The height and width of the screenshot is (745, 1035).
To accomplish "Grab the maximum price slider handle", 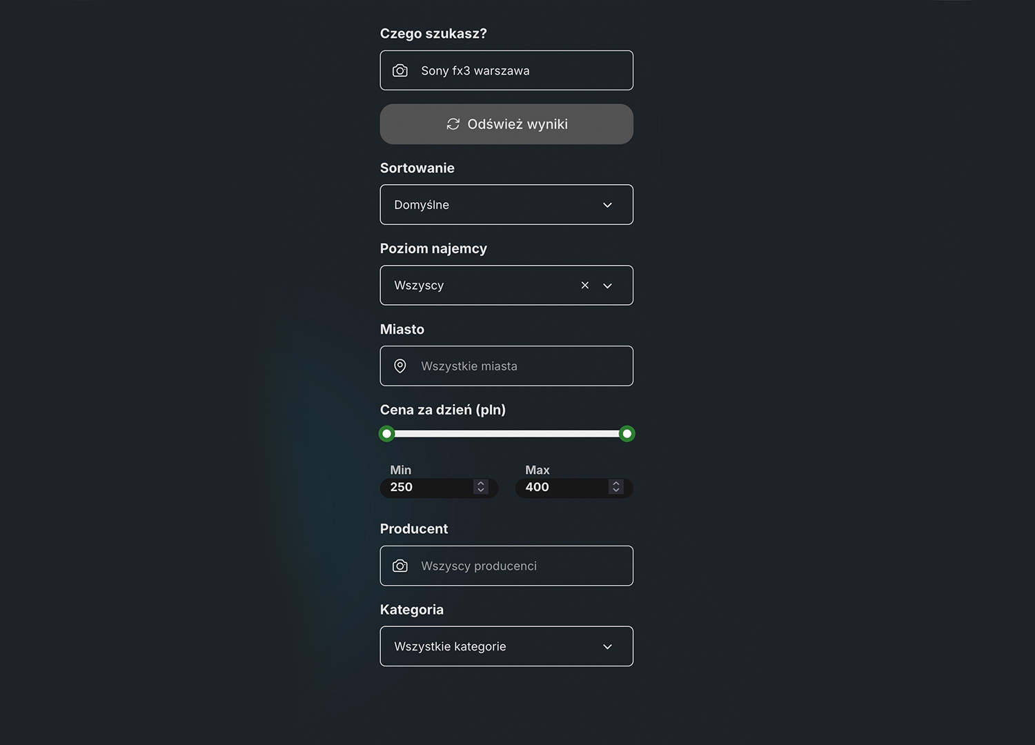I will point(627,434).
